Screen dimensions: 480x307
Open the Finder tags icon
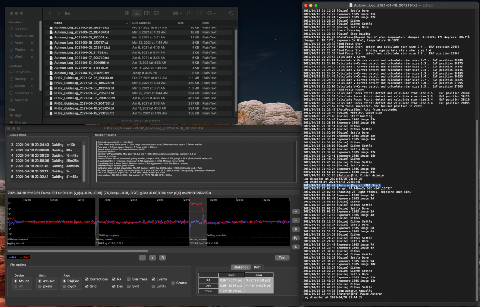pos(199,13)
